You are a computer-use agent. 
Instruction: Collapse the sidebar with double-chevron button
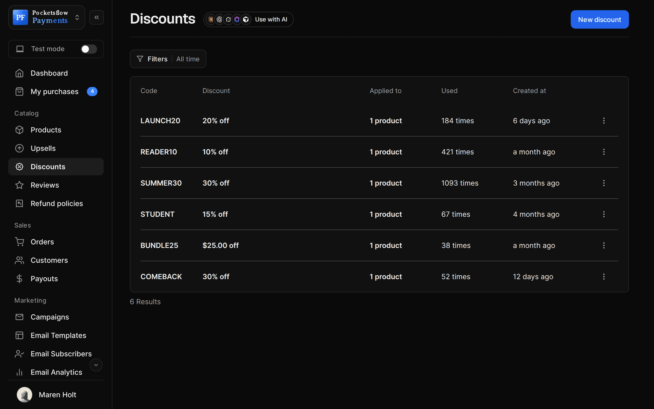96,17
